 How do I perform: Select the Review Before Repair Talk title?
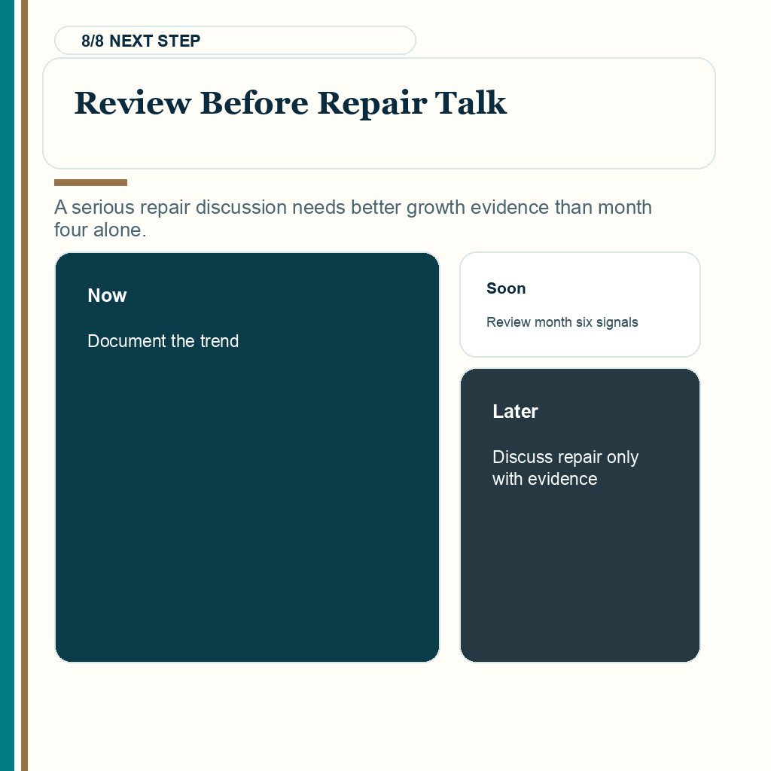tap(290, 103)
